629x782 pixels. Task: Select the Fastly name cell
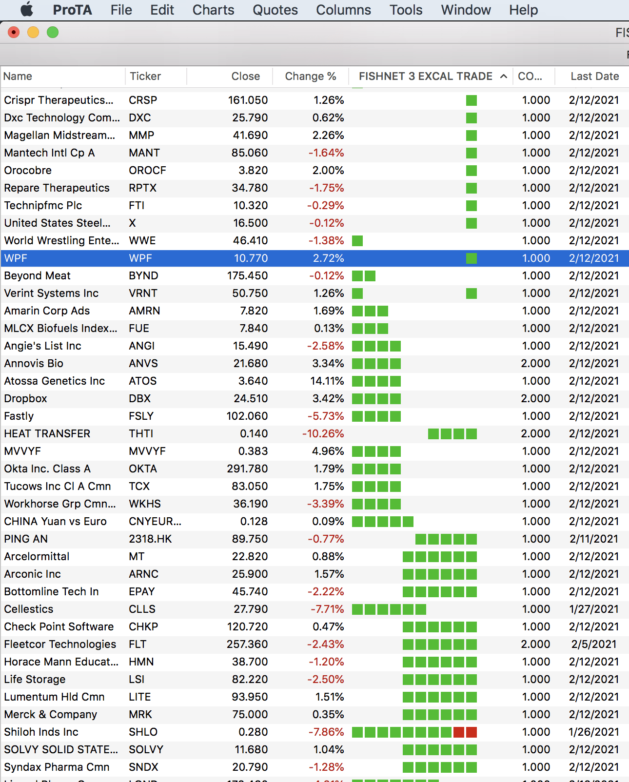coord(19,416)
